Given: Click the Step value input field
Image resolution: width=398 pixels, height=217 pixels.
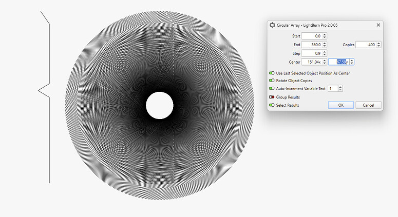Looking at the screenshot, I should [x=312, y=53].
